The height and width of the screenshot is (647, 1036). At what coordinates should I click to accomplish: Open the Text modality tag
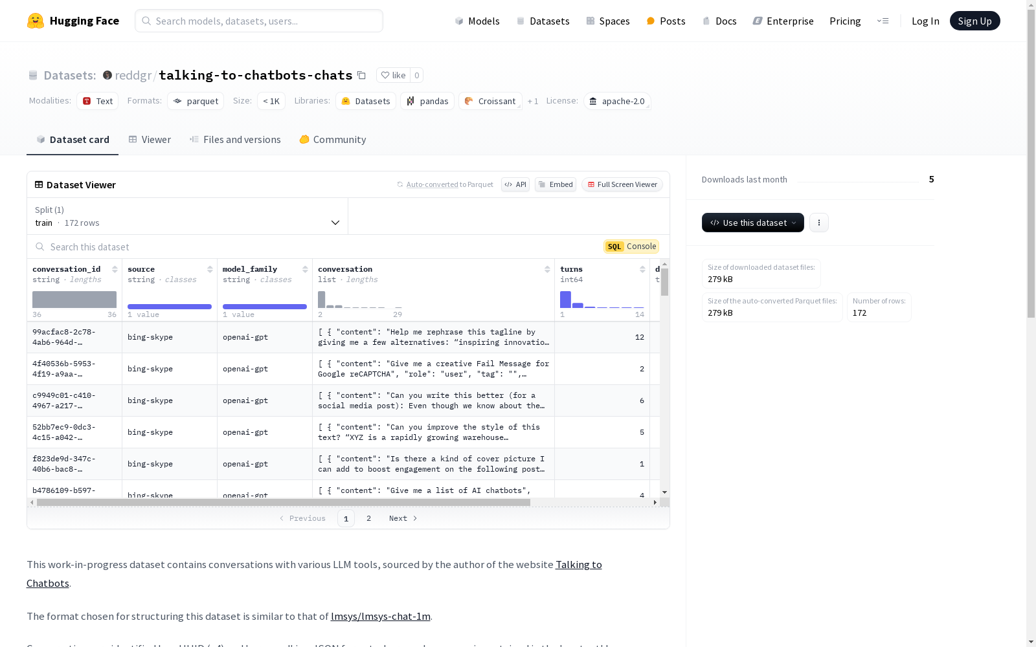[98, 101]
